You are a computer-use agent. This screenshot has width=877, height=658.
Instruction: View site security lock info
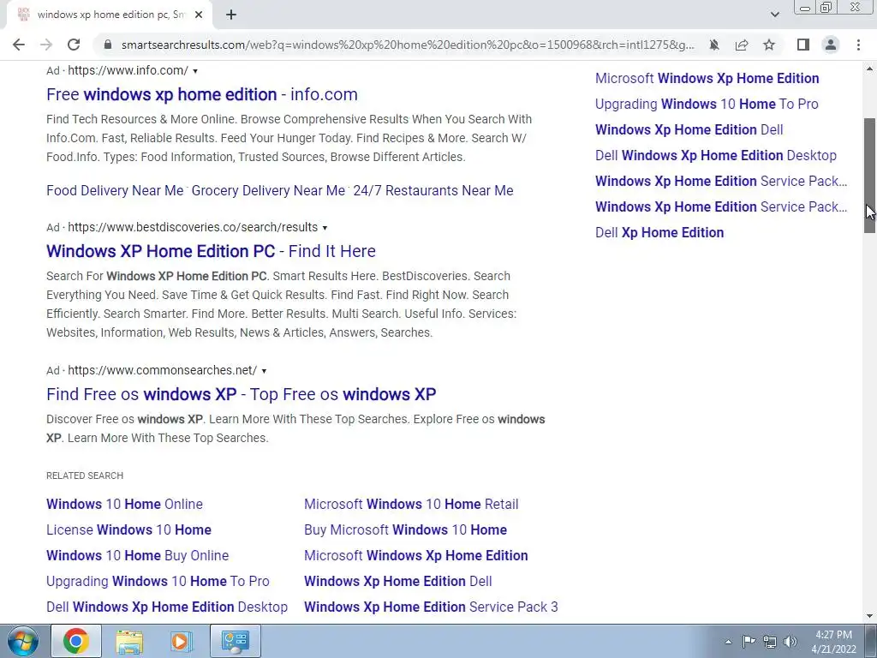pyautogui.click(x=109, y=45)
